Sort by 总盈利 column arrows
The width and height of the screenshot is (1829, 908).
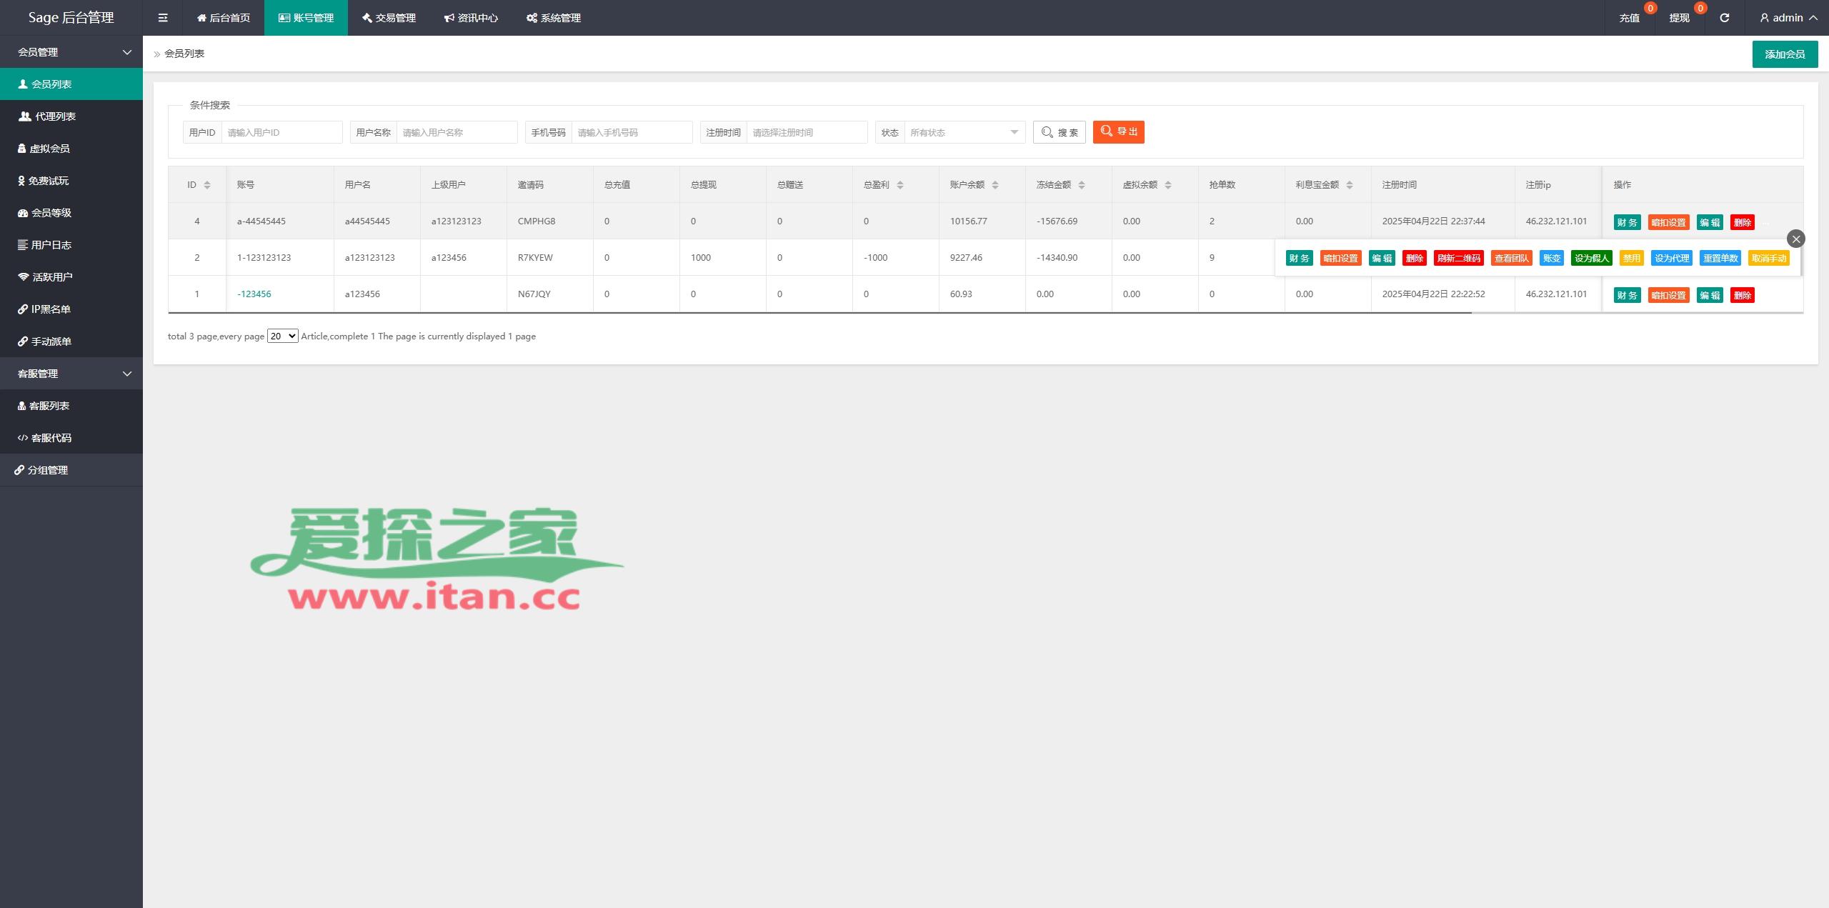pyautogui.click(x=900, y=185)
